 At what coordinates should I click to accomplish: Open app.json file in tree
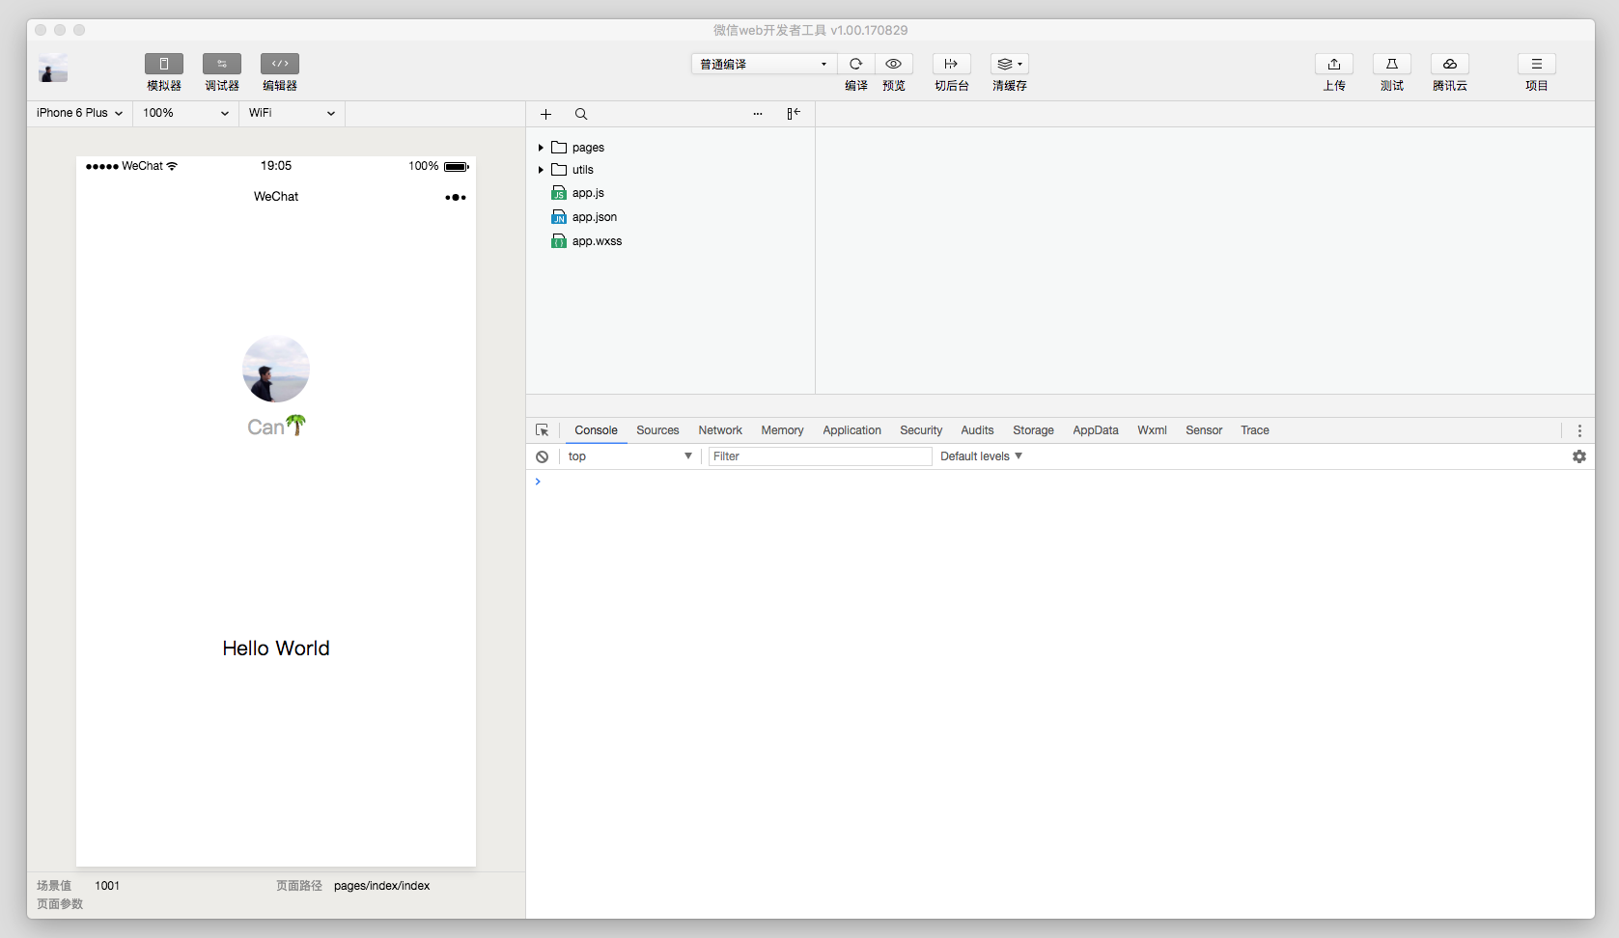(x=594, y=217)
